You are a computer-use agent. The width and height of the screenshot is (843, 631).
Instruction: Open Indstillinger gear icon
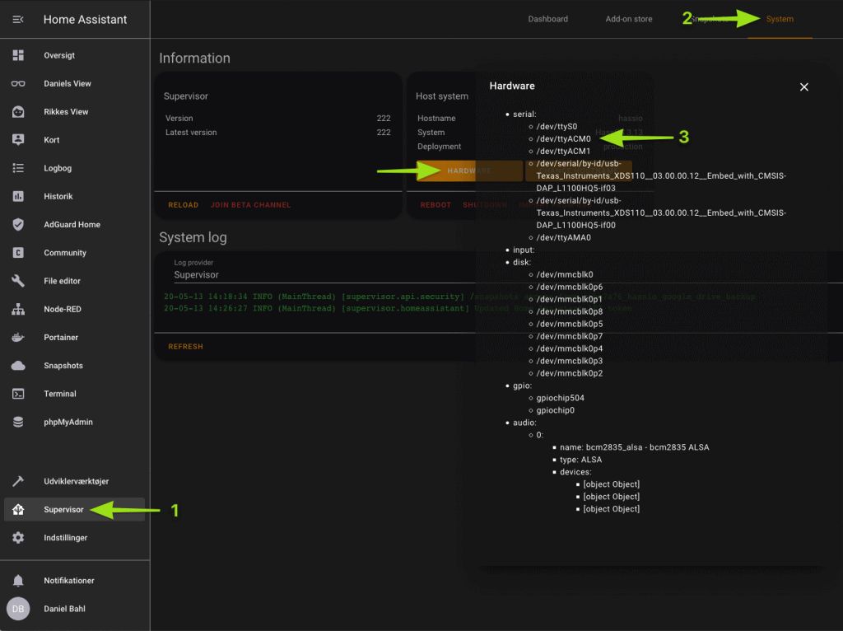18,538
